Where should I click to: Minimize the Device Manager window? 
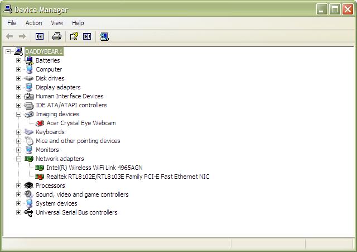pos(322,9)
